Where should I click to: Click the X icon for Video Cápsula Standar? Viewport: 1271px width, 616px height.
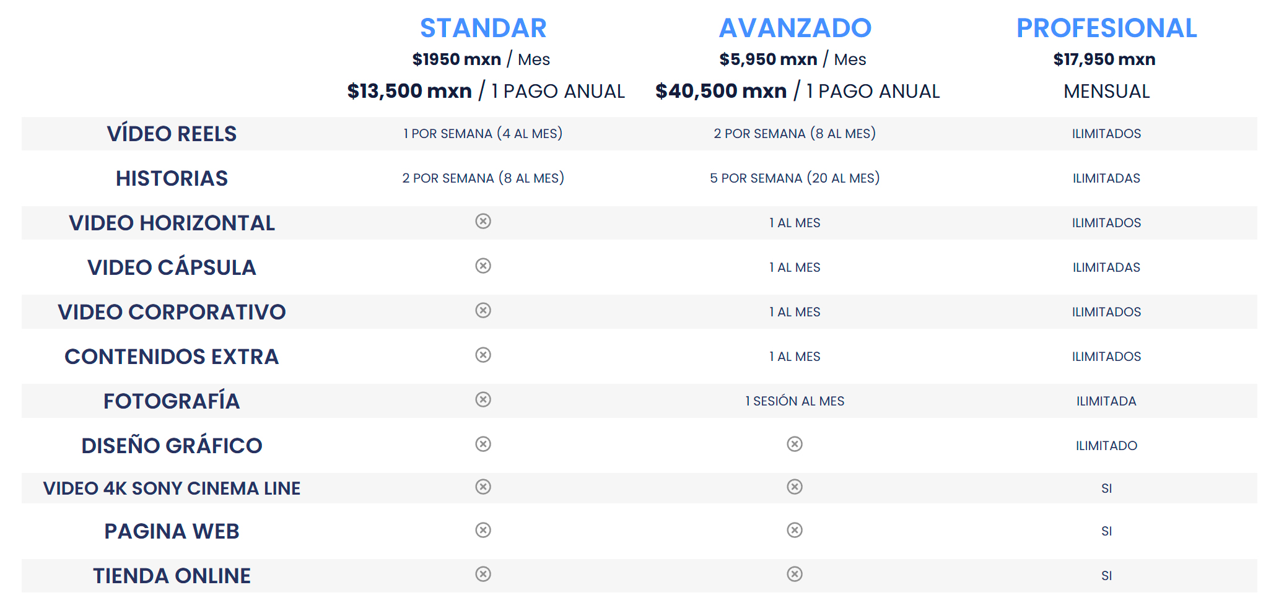(x=483, y=266)
